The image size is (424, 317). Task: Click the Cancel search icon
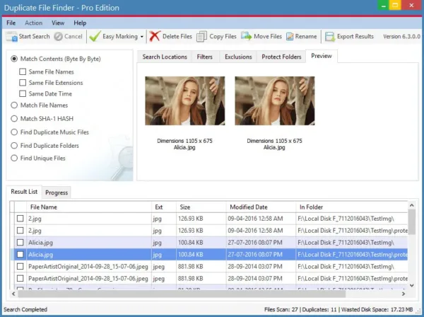tap(58, 37)
